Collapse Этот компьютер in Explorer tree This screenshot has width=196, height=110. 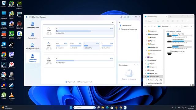[x=145, y=77]
